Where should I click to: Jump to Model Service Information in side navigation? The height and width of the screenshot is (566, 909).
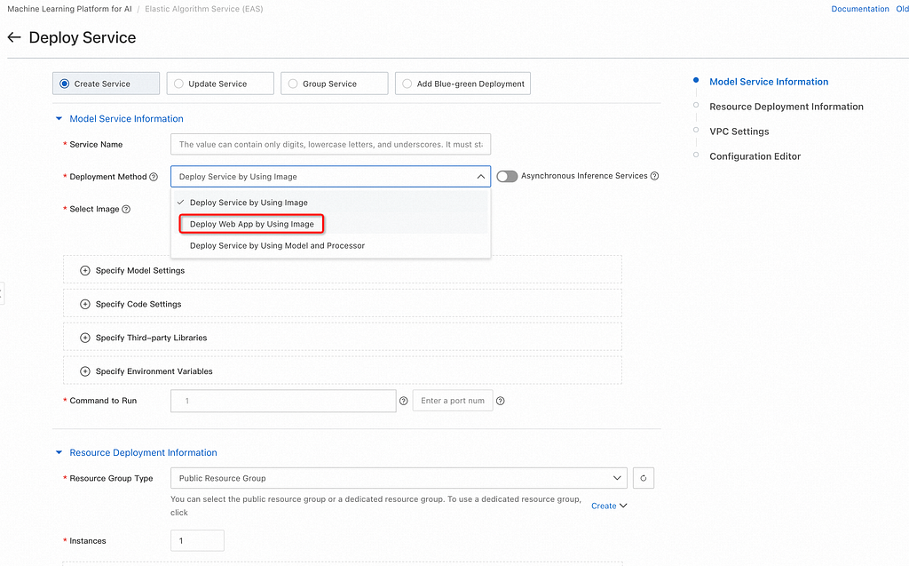769,82
